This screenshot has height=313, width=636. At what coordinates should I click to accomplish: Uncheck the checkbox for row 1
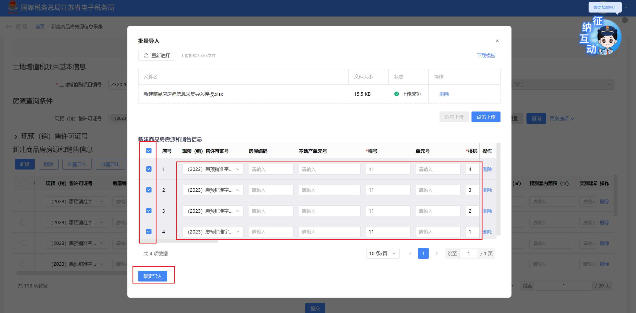point(149,169)
